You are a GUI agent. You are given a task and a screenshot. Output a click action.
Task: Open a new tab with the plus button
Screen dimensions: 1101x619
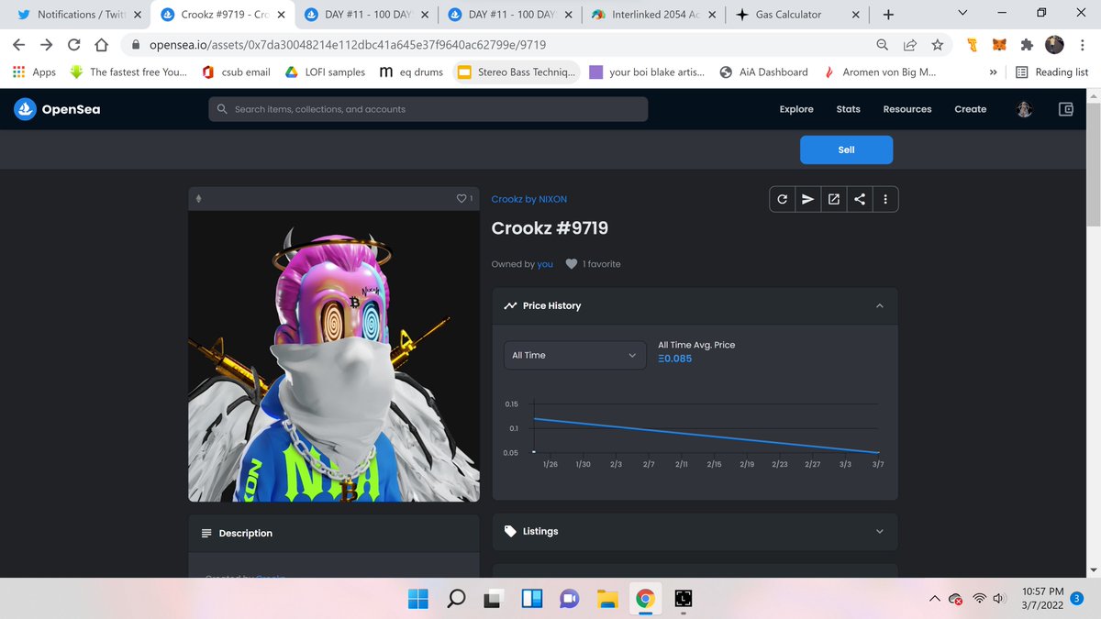click(x=888, y=15)
